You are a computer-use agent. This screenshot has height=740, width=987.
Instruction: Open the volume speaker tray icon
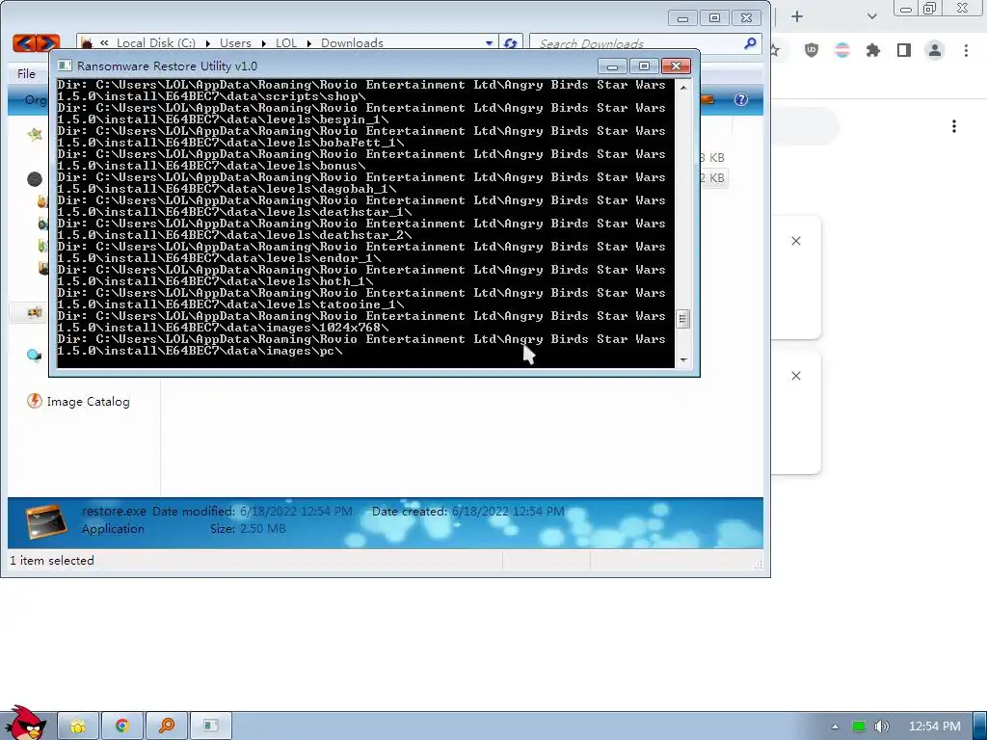click(881, 727)
